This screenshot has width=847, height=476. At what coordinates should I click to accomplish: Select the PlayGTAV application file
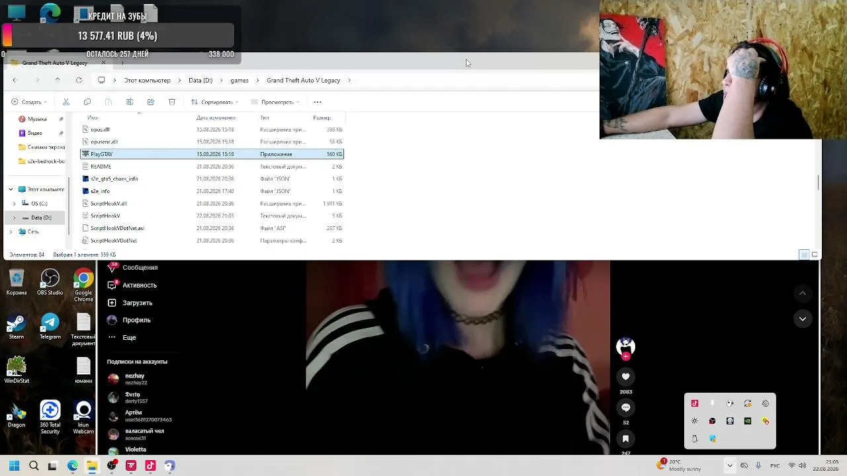(212, 154)
